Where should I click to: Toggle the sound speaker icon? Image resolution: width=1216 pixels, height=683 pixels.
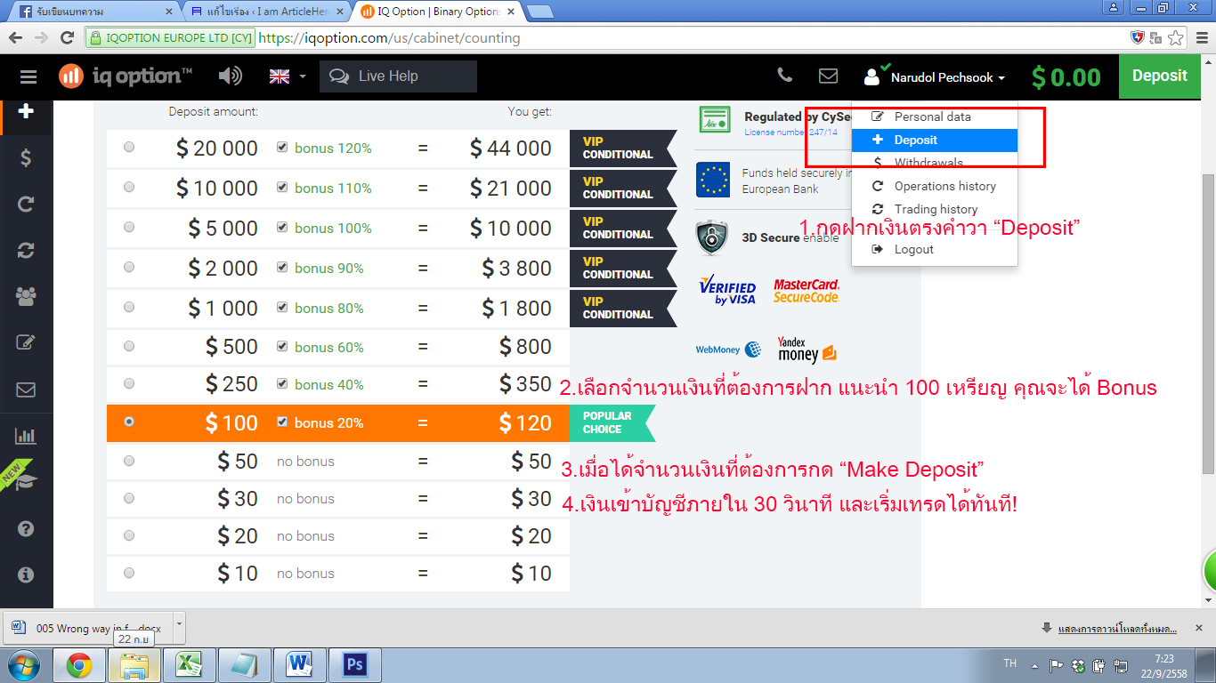(231, 76)
